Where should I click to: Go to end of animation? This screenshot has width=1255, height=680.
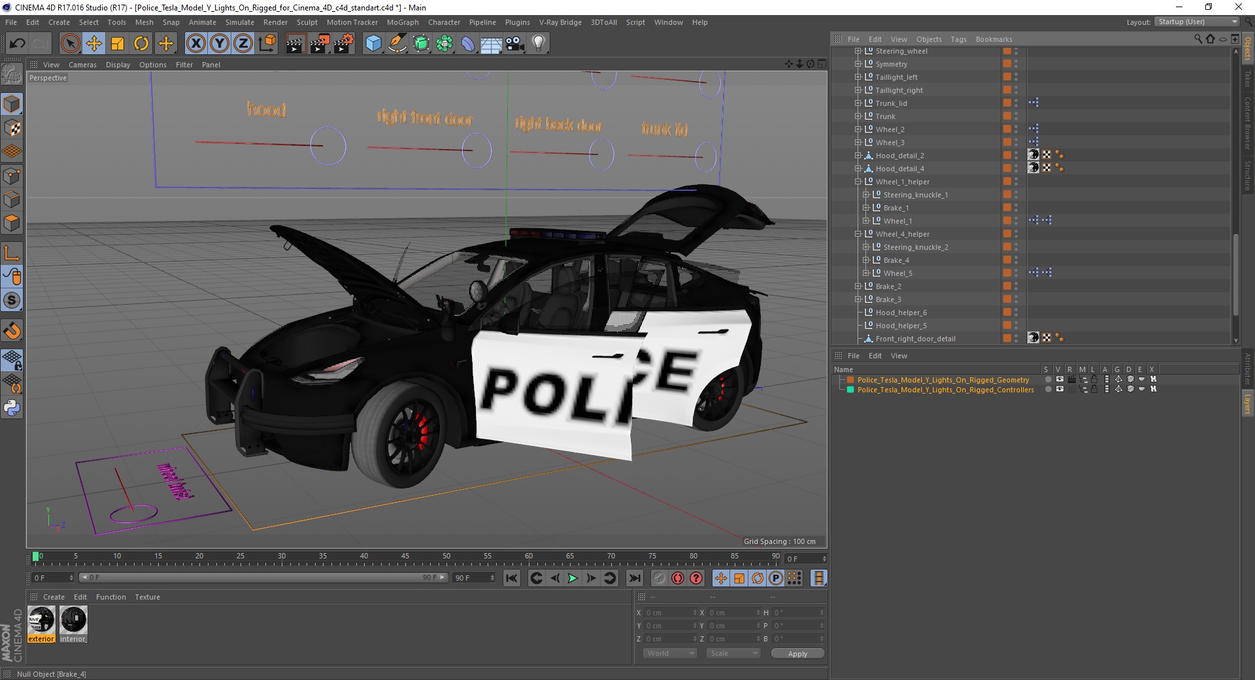point(634,578)
